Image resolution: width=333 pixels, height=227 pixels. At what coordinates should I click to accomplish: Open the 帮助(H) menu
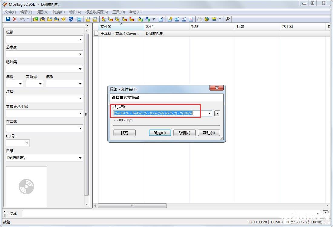click(135, 12)
